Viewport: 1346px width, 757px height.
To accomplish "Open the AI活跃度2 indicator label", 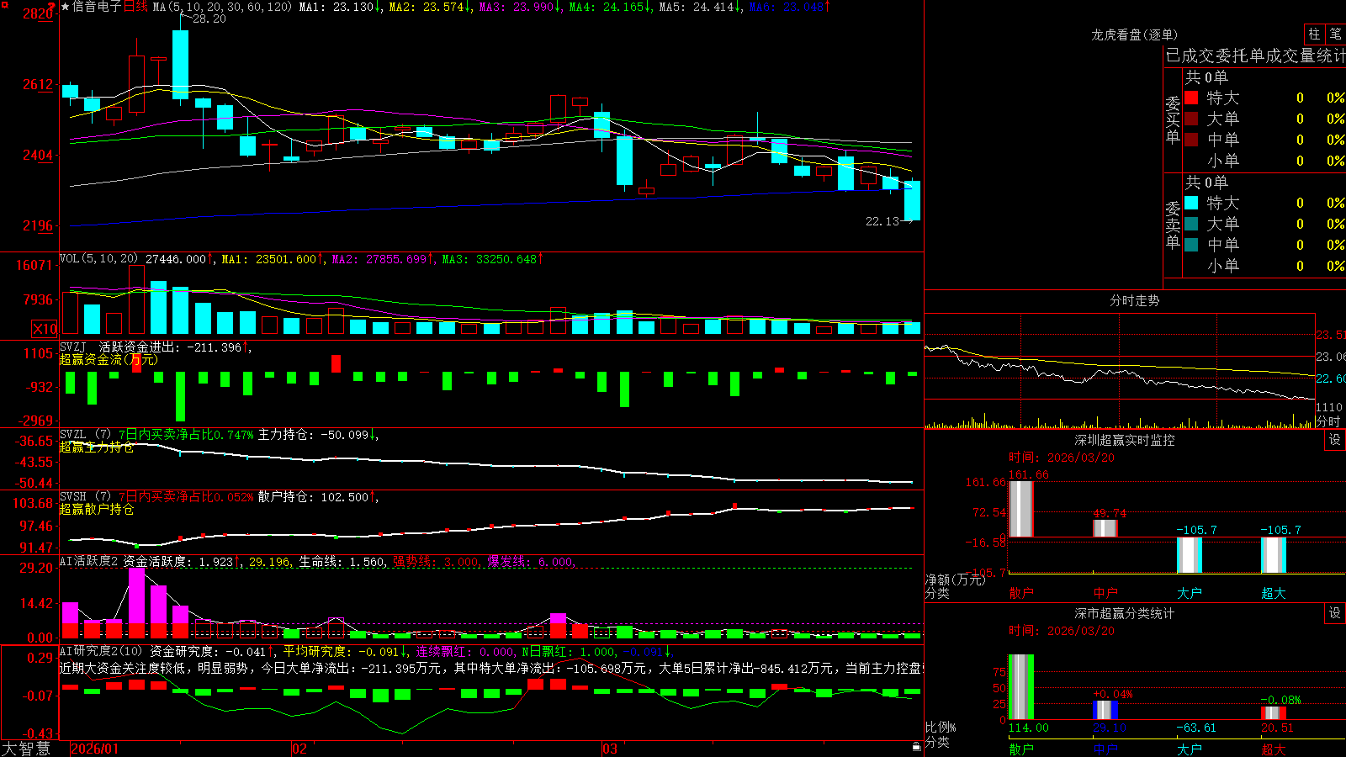I will pos(88,561).
